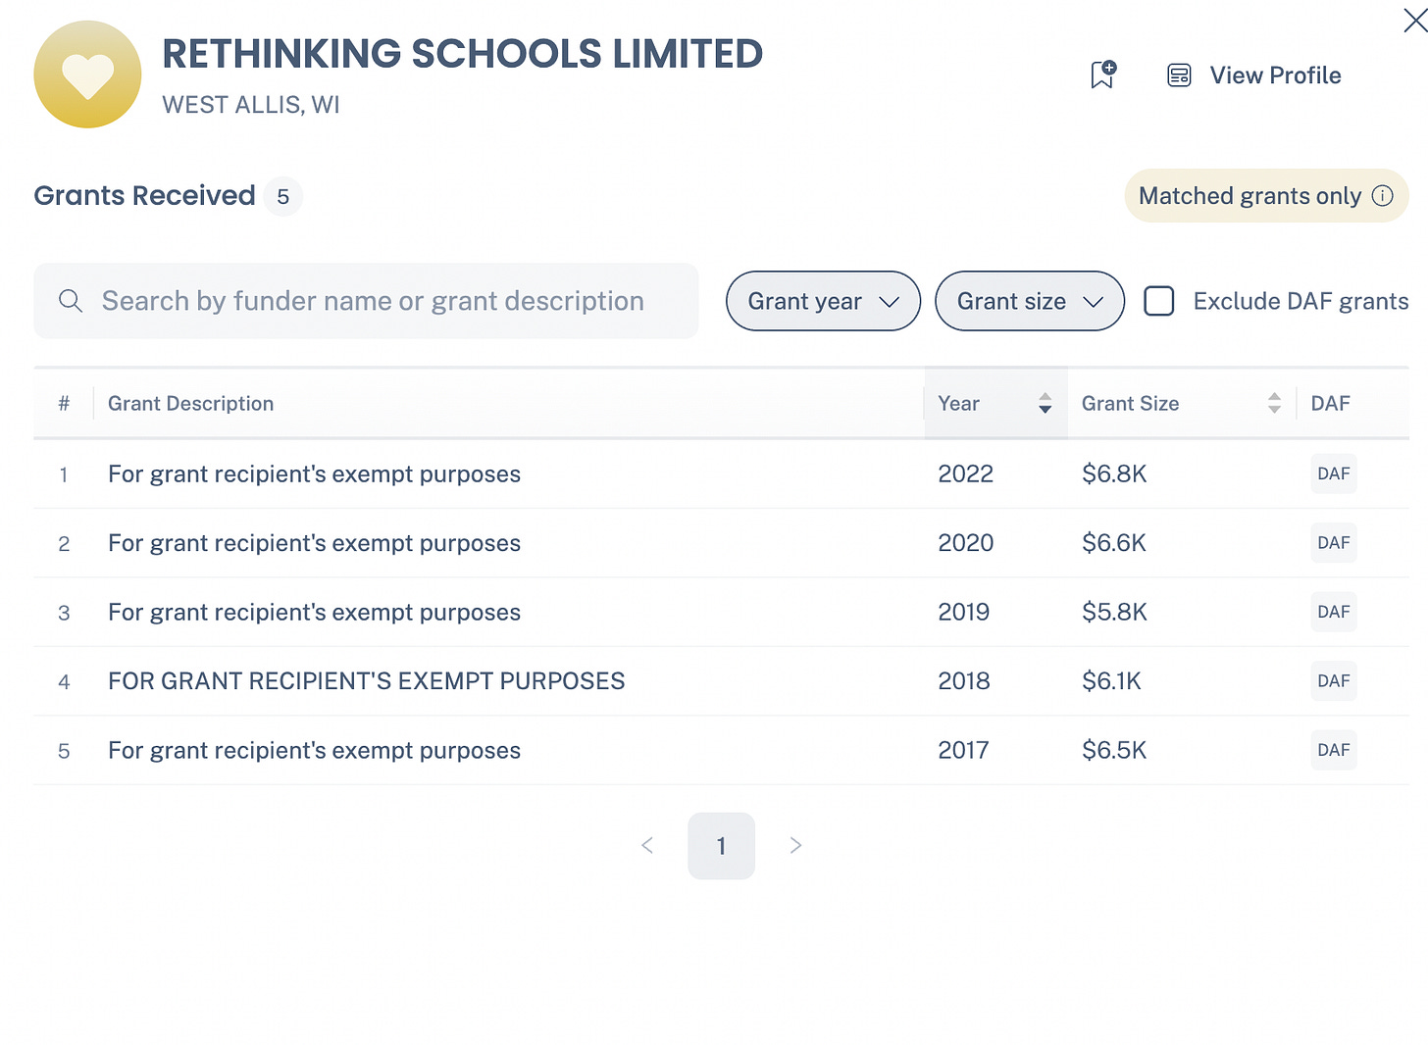Screen dimensions: 1428x1045
Task: Click the gold heart organization logo
Action: (87, 75)
